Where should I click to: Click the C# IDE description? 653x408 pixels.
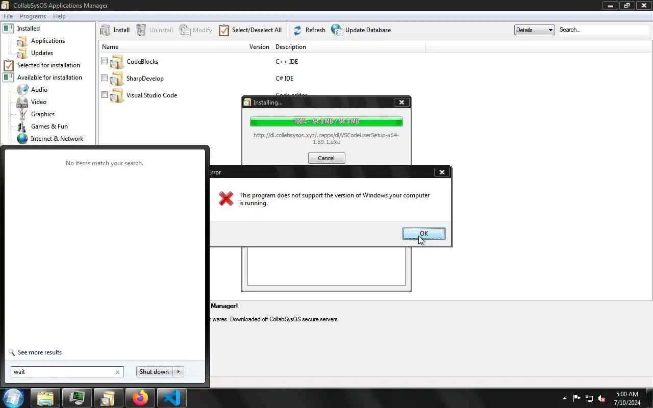(x=285, y=79)
